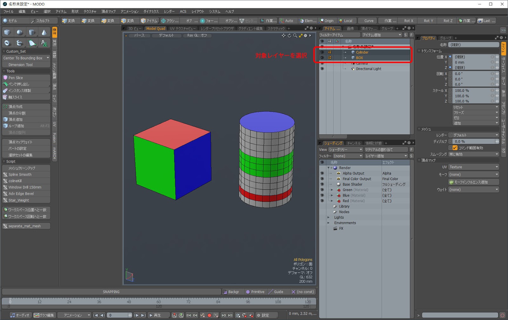Select the Pen polygon tool icon

32,43
